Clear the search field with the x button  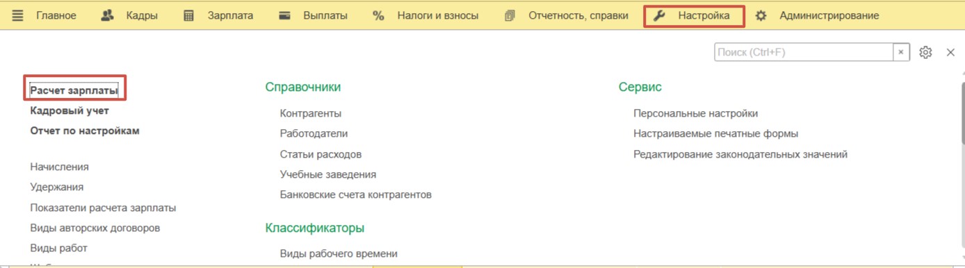point(901,52)
